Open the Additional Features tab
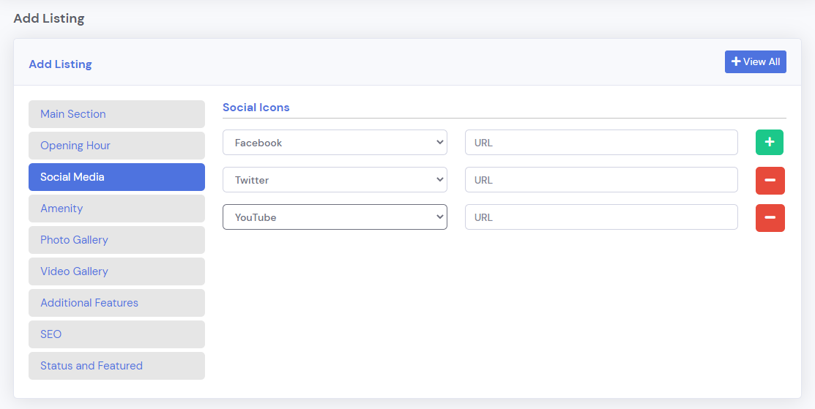The width and height of the screenshot is (815, 409). (x=116, y=303)
